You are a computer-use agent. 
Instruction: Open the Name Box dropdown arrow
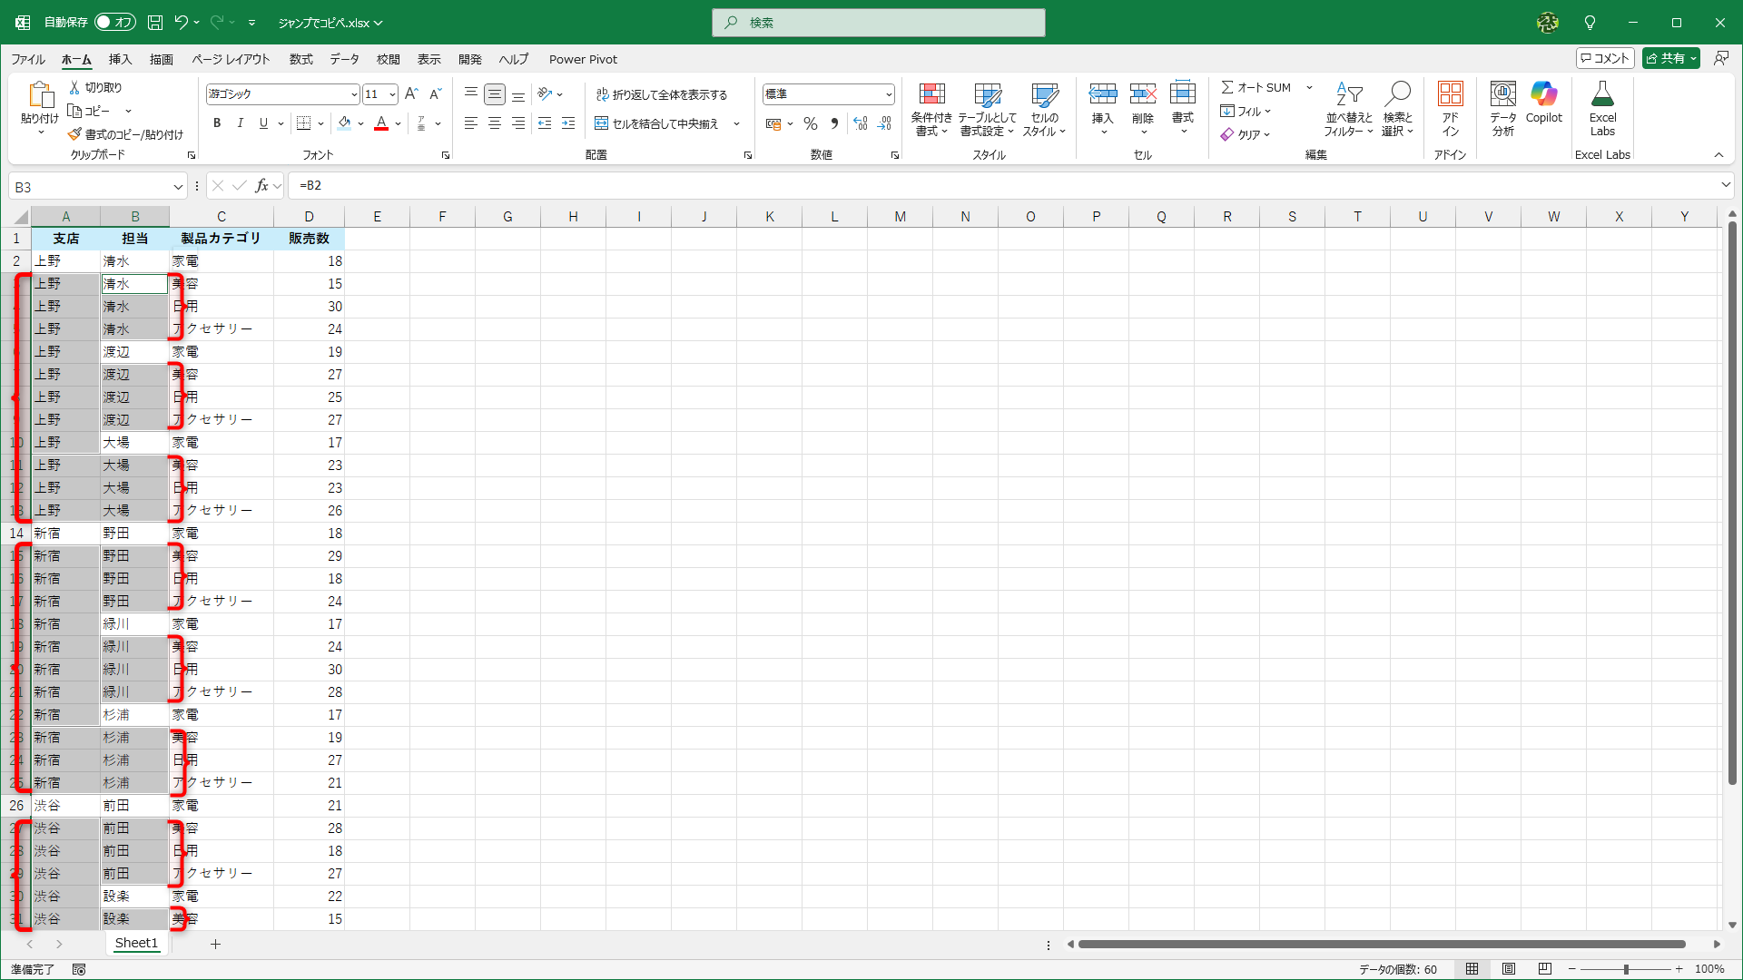pyautogui.click(x=178, y=187)
